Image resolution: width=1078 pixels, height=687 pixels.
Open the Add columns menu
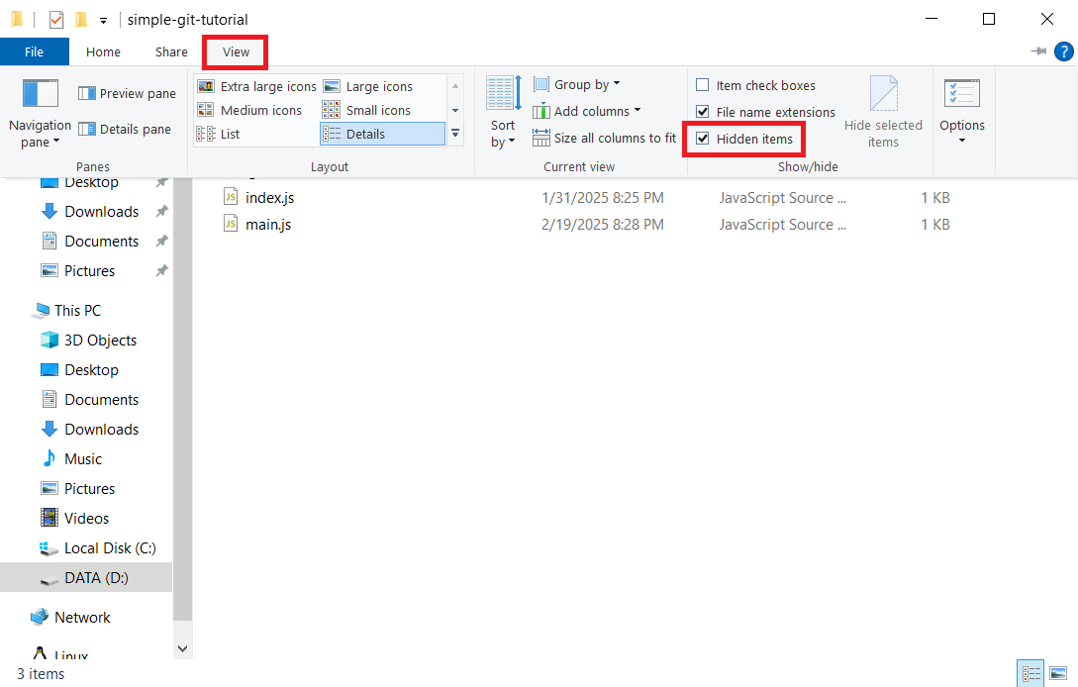coord(587,111)
